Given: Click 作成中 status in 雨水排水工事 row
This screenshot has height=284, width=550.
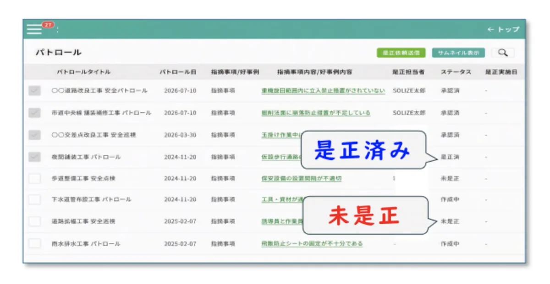Looking at the screenshot, I should [x=450, y=244].
